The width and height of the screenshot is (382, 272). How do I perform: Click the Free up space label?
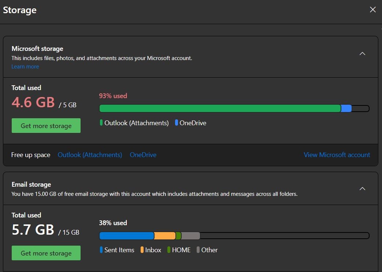click(31, 155)
